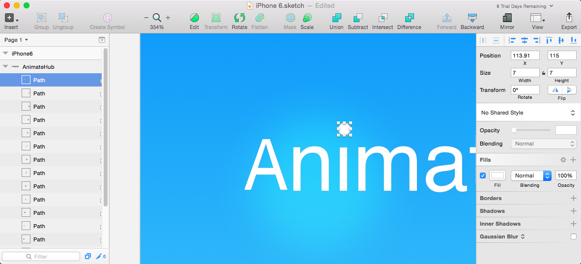This screenshot has width=581, height=264.
Task: Align layers vertically centered
Action: 561,40
